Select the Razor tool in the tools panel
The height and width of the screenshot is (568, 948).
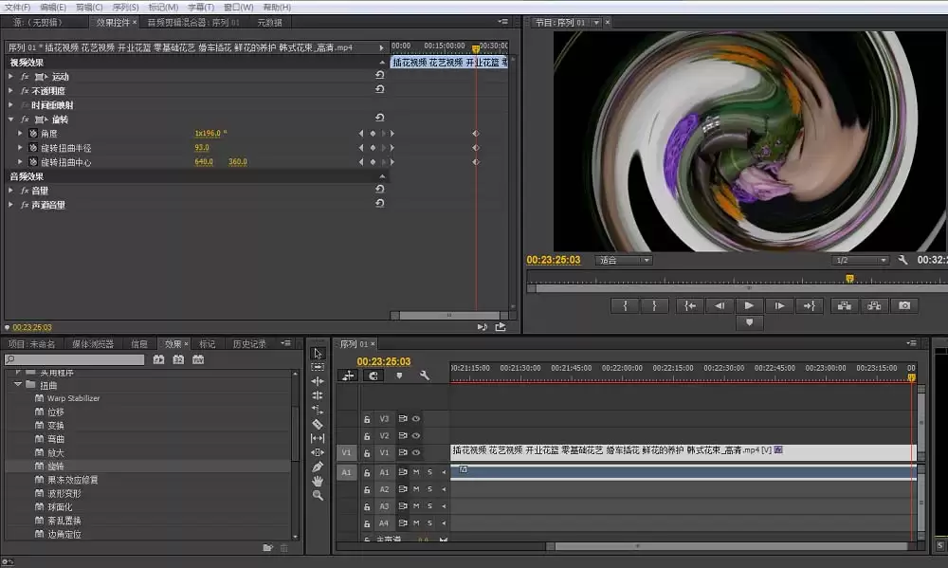pyautogui.click(x=318, y=424)
